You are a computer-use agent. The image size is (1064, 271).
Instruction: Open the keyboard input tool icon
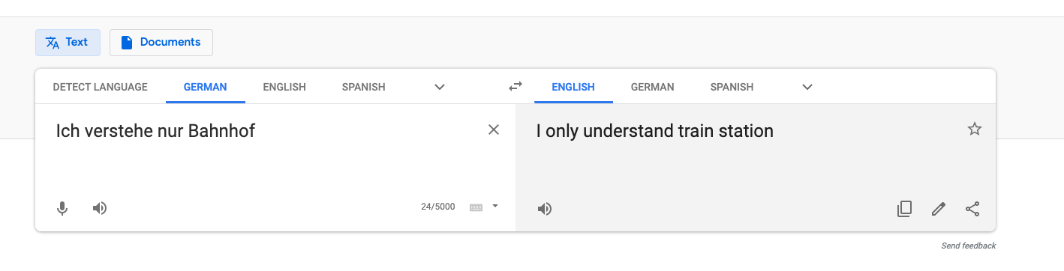(x=476, y=207)
